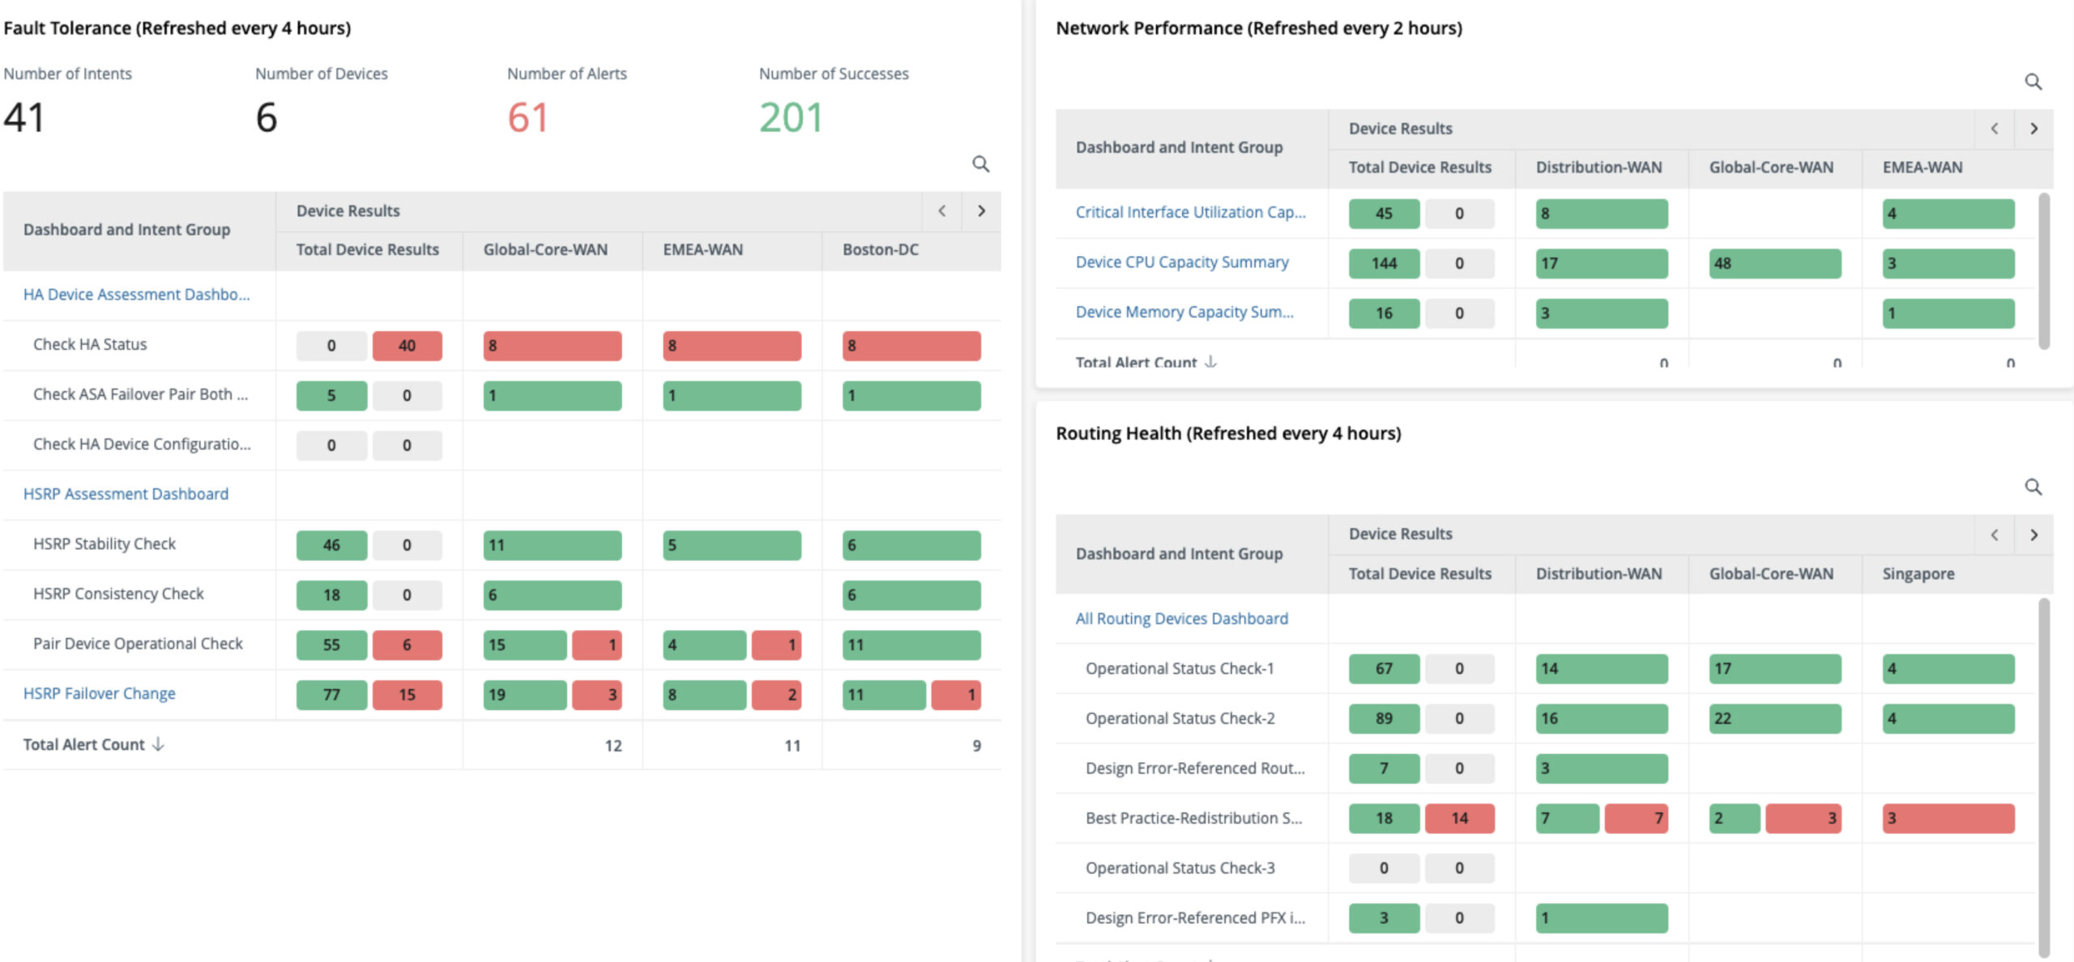This screenshot has width=2074, height=962.
Task: Sort by Total Alert Count in Fault Tolerance
Action: point(159,744)
